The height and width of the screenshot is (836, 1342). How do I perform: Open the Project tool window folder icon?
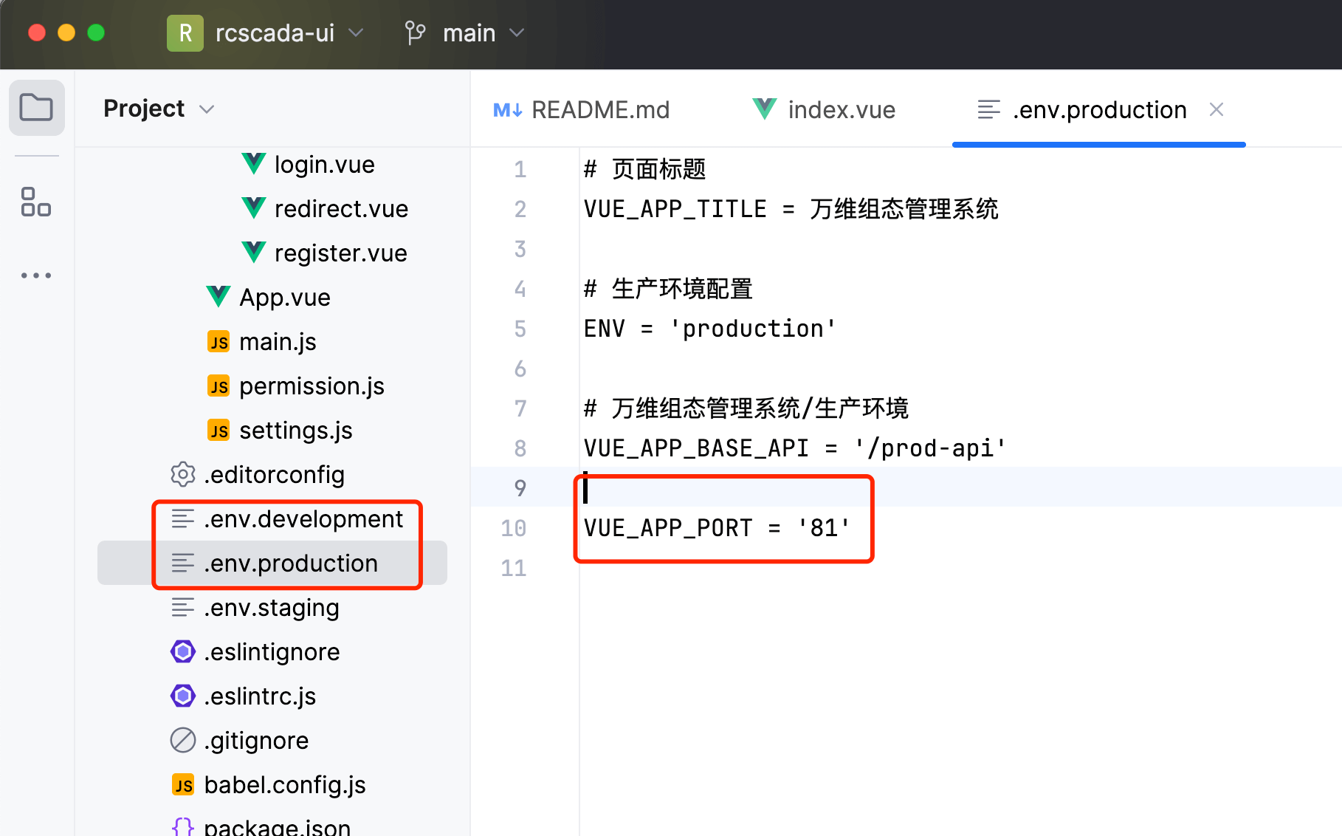(x=36, y=108)
